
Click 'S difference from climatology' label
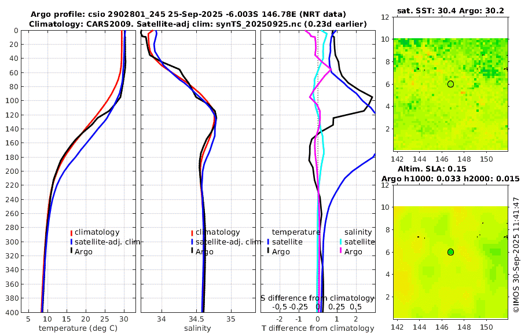click(x=317, y=298)
